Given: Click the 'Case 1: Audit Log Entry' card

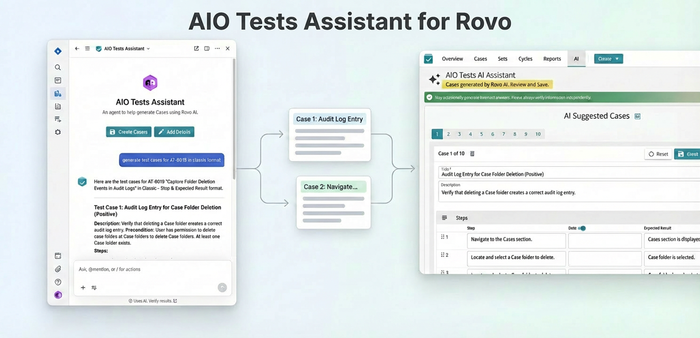Looking at the screenshot, I should [x=330, y=135].
